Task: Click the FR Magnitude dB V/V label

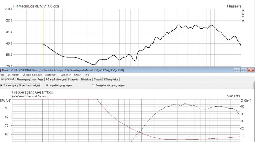Action: click(36, 6)
